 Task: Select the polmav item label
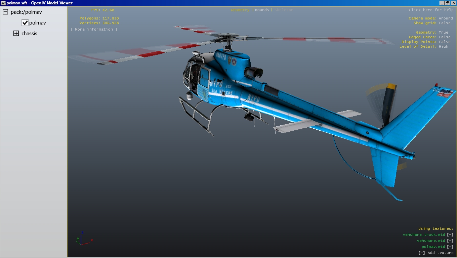[38, 23]
